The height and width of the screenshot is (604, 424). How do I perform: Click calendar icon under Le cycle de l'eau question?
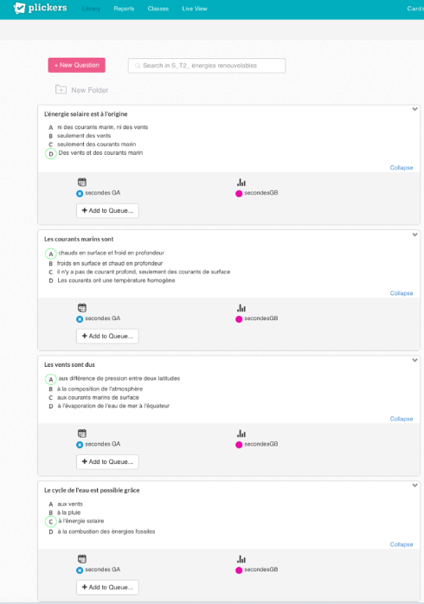82,559
